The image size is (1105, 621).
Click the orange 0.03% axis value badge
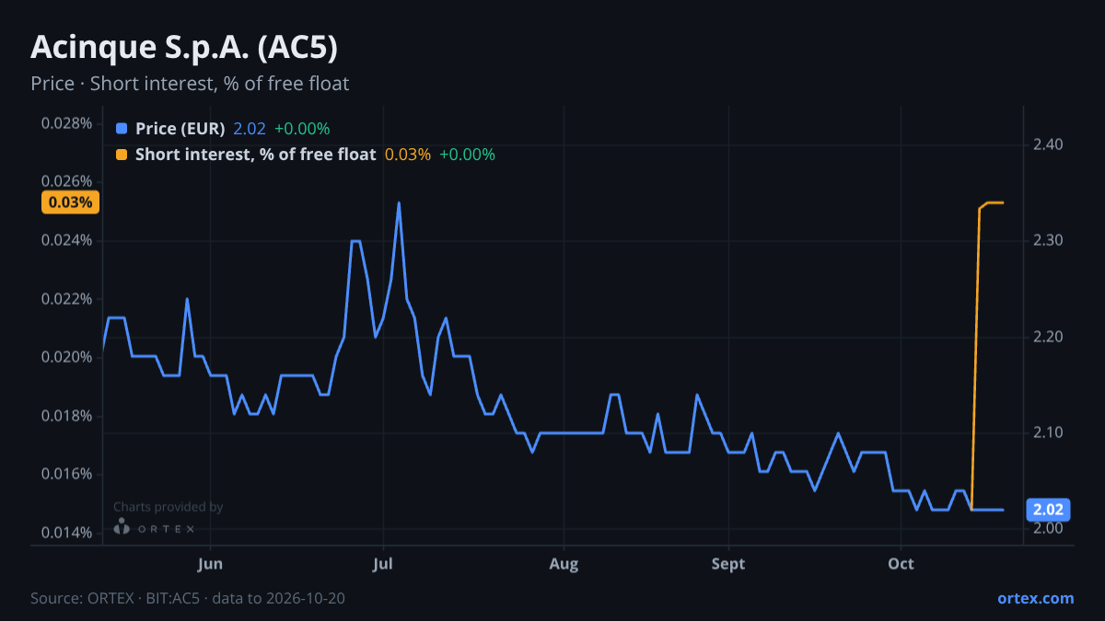click(x=70, y=202)
